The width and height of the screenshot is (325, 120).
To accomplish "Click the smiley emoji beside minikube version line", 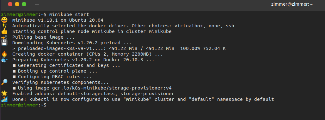I will click(x=4, y=20).
